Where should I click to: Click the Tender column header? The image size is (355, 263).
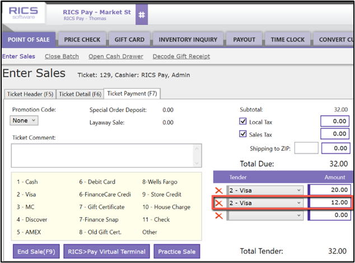[x=238, y=177]
